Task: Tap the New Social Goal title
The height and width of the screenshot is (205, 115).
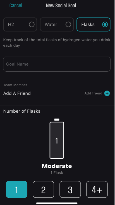Action: (61, 6)
